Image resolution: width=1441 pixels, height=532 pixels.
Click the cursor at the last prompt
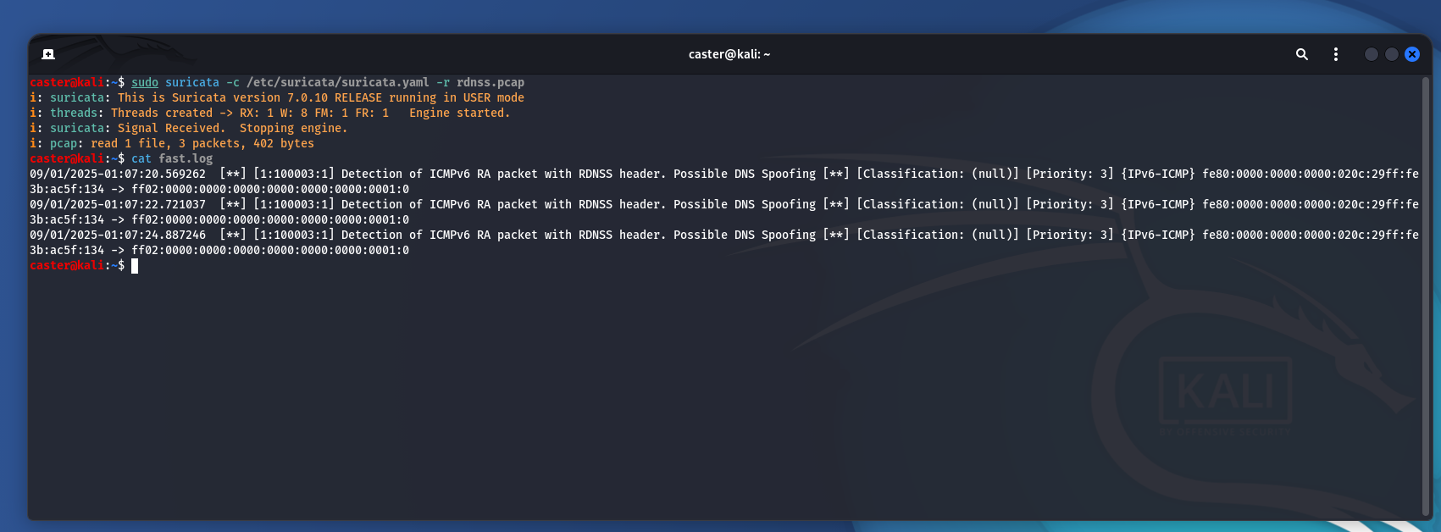coord(135,266)
